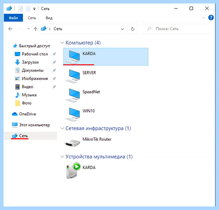The height and width of the screenshot is (210, 219).
Task: Select the Фото folder entry in sidebar
Action: point(27,103)
